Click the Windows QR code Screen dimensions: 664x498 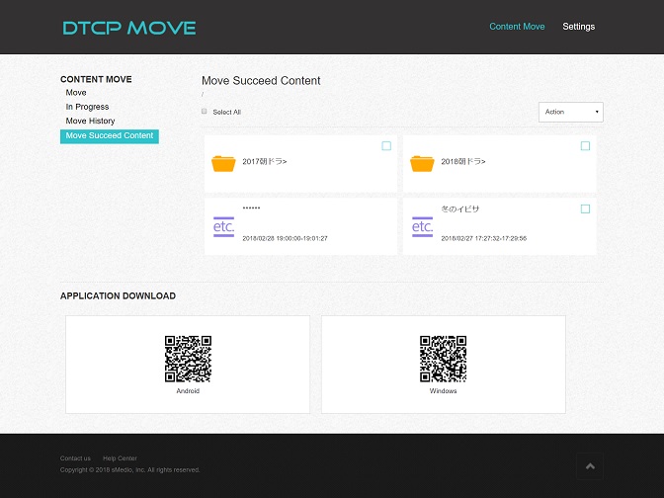click(x=443, y=359)
